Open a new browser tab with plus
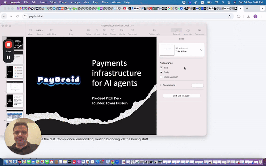This screenshot has width=266, height=166. coord(247,8)
